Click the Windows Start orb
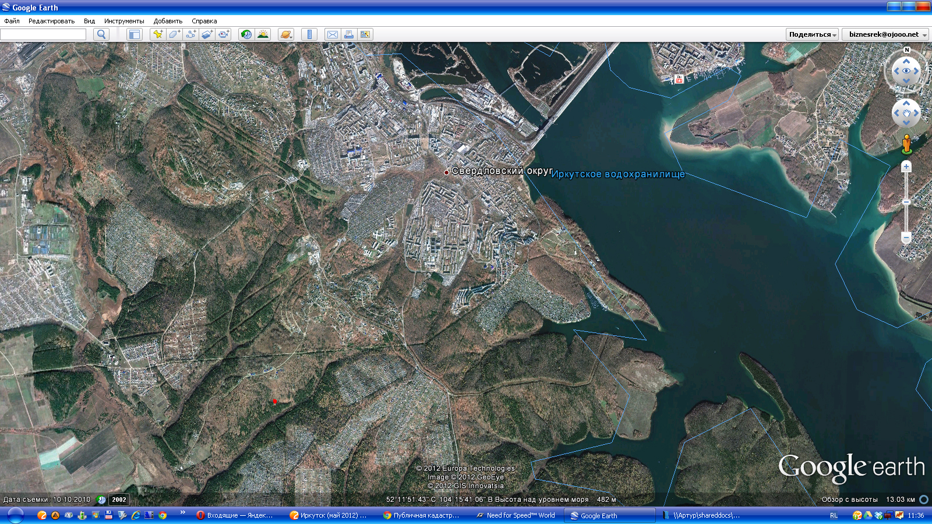 [16, 515]
